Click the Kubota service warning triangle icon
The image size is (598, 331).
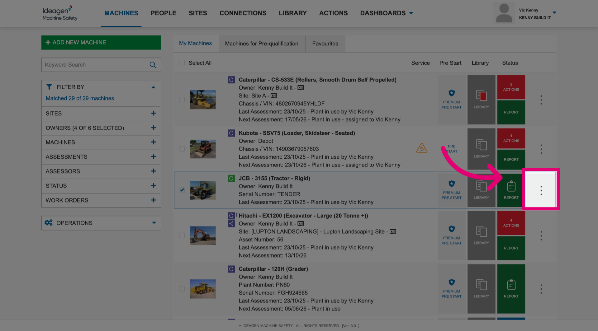(422, 148)
